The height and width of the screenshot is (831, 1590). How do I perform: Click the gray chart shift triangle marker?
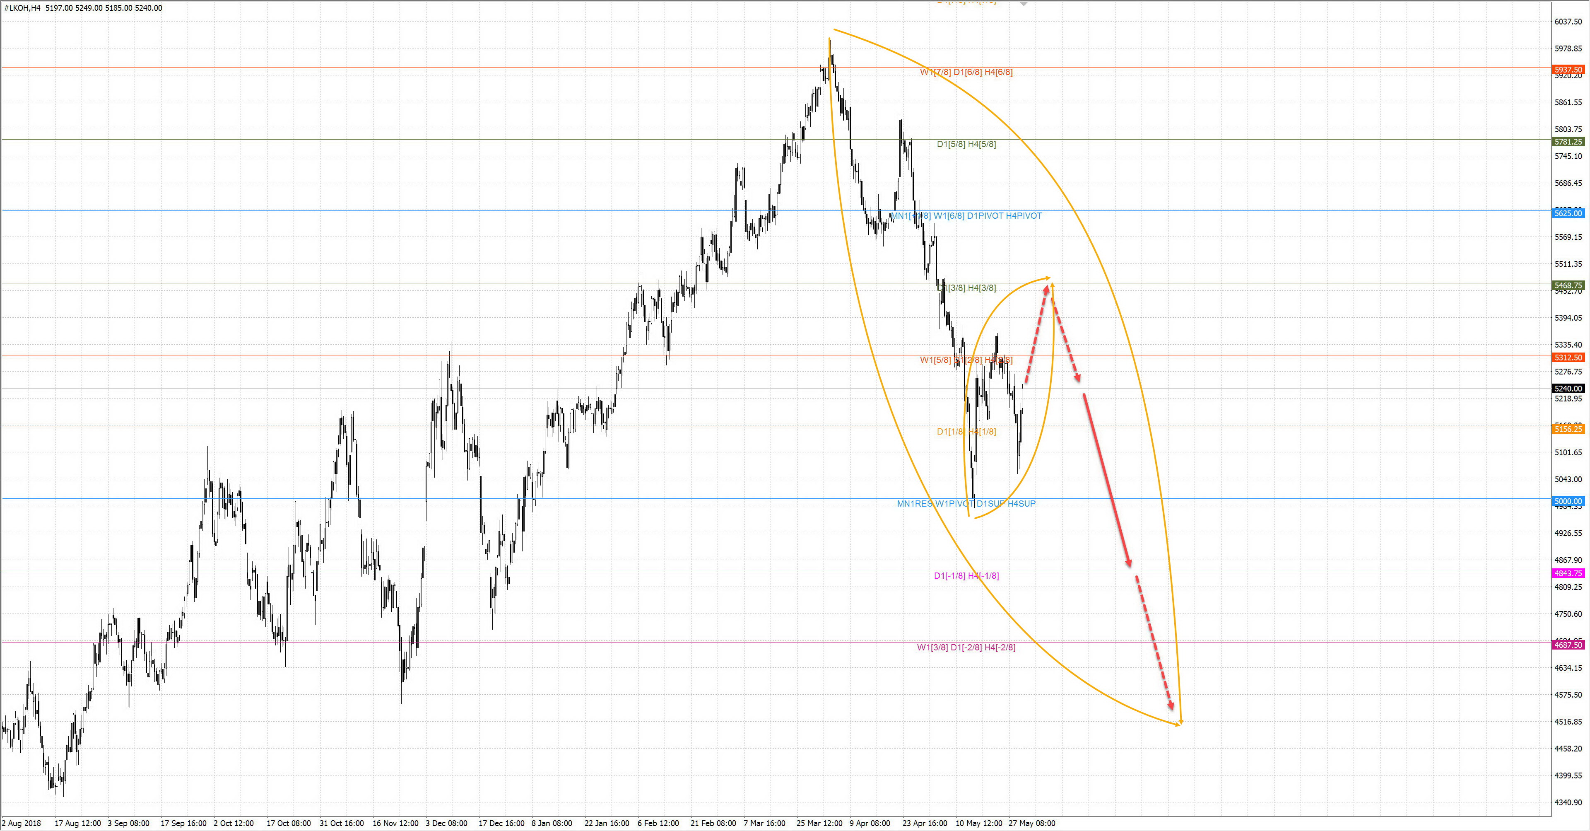click(x=1024, y=3)
